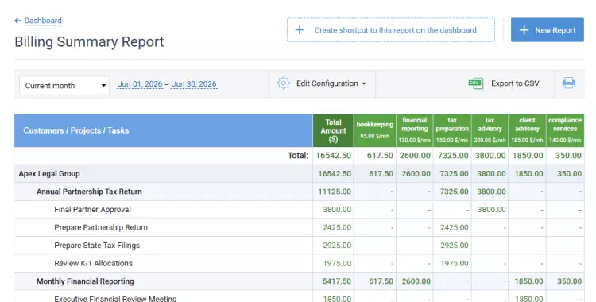The width and height of the screenshot is (596, 302).
Task: Click 16542.50 in the Total row
Action: pyautogui.click(x=333, y=156)
